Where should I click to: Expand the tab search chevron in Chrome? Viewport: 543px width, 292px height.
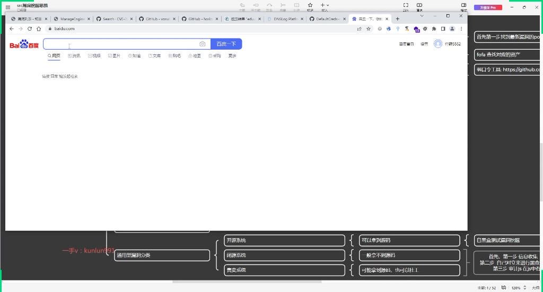click(x=422, y=16)
